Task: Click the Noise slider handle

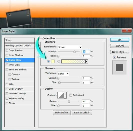Action: click(58, 56)
